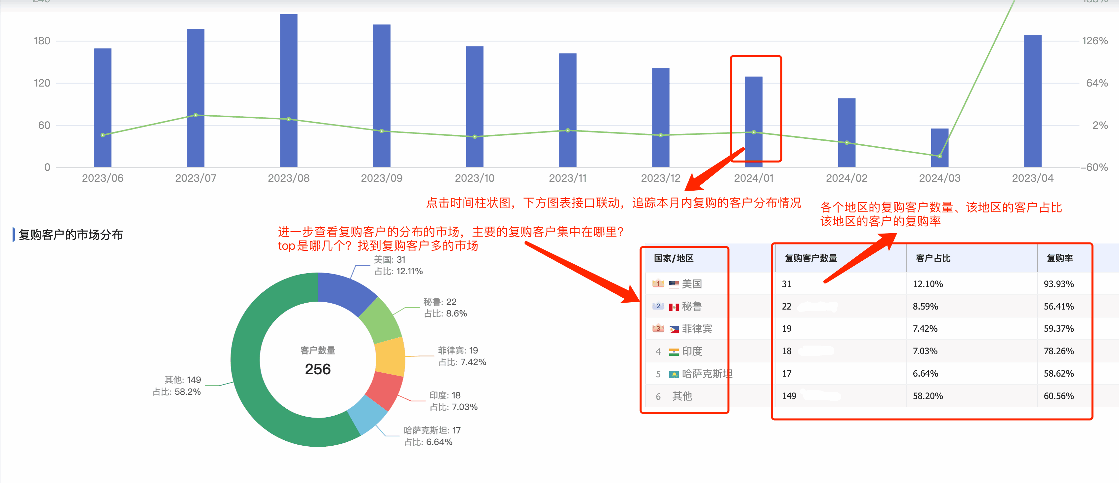The height and width of the screenshot is (483, 1119).
Task: Click the Philippines flag icon
Action: 674,330
